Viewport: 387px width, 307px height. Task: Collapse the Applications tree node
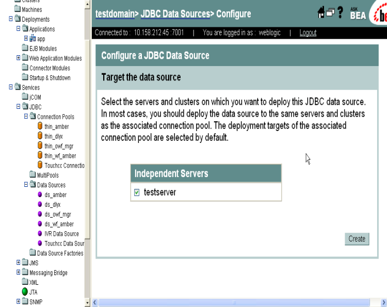coord(18,28)
